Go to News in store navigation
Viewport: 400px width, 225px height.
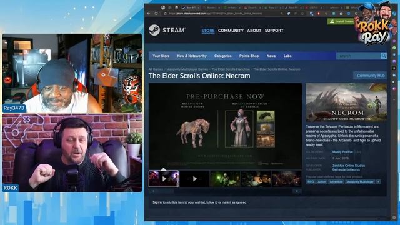271,56
